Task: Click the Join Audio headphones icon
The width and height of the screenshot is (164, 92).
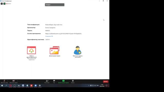Action: 32,50
